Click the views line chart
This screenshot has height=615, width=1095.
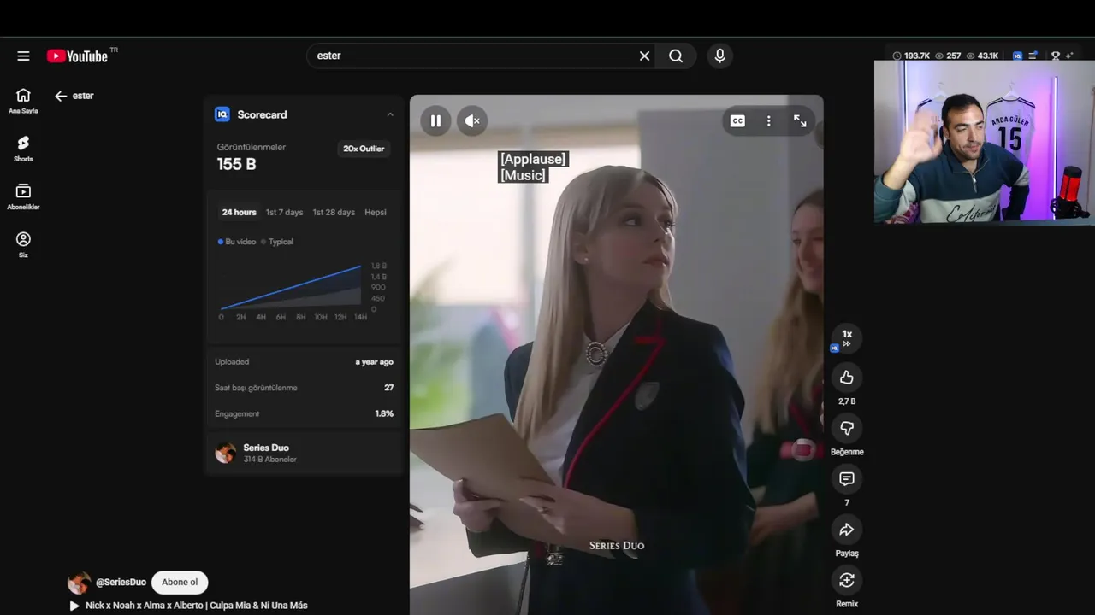point(291,288)
